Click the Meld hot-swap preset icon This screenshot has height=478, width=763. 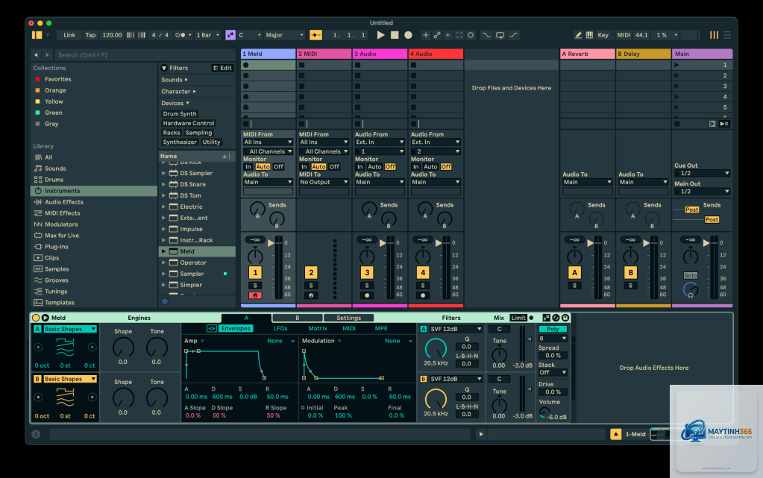click(556, 318)
